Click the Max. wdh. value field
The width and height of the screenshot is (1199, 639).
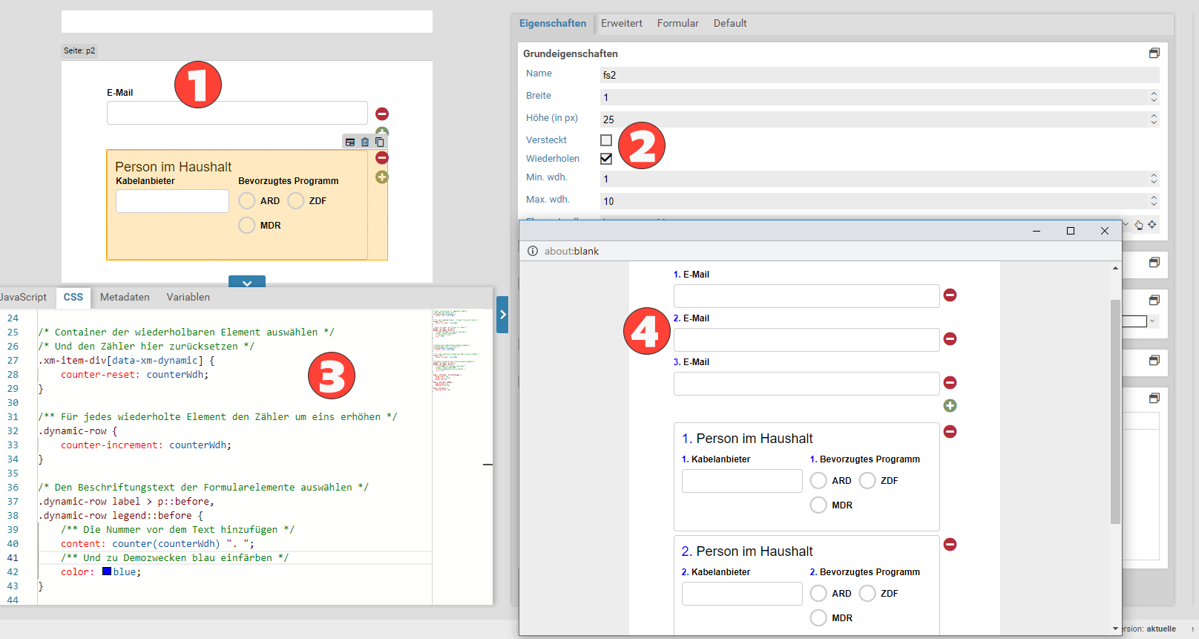click(x=872, y=201)
